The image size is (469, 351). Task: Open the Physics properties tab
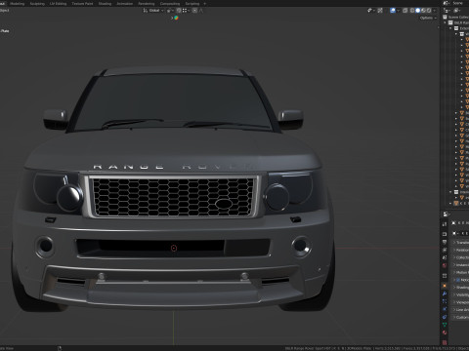pos(445,309)
